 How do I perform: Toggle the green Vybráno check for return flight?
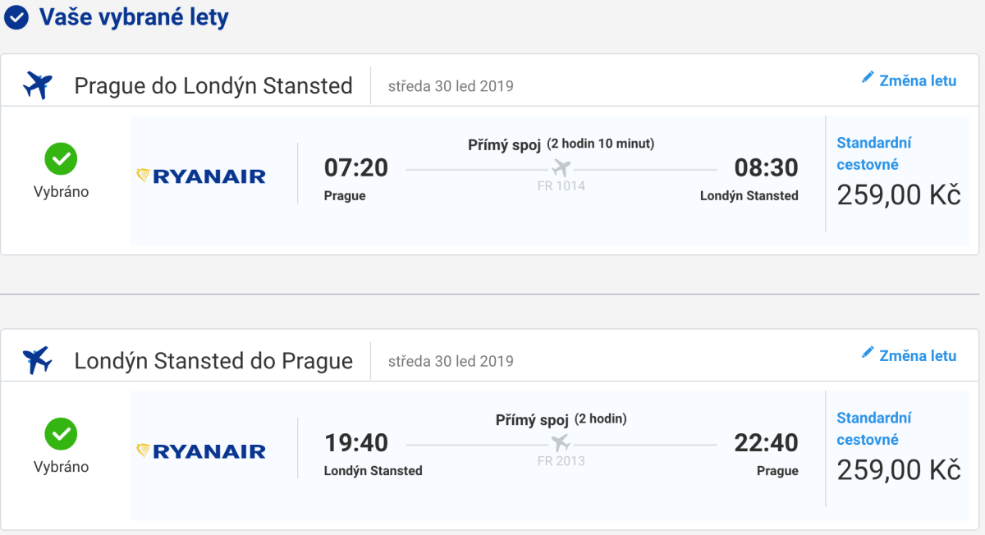click(61, 434)
